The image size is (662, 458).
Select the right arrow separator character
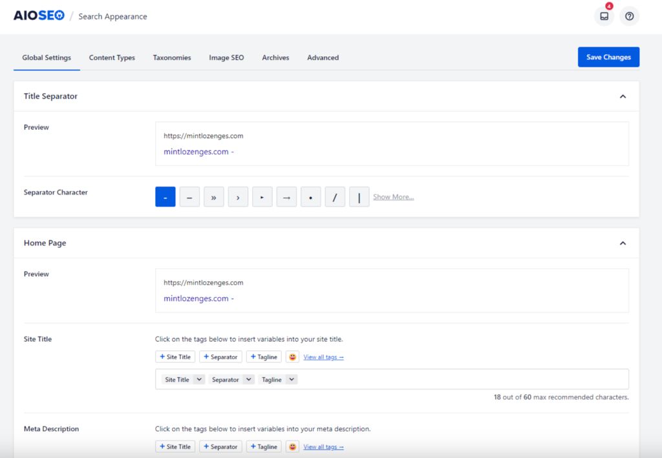[286, 198]
